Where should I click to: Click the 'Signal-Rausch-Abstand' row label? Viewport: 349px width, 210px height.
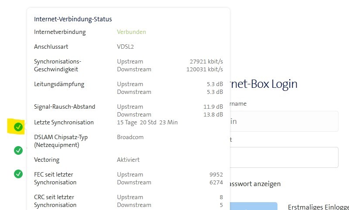[x=65, y=107]
